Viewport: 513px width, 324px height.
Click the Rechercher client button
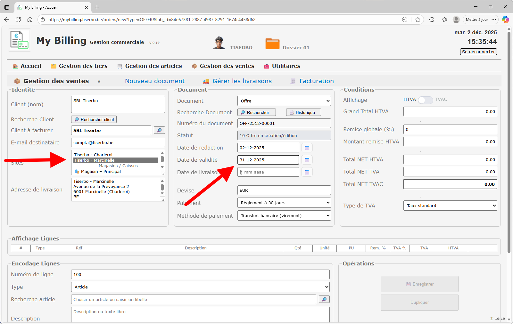coord(94,119)
